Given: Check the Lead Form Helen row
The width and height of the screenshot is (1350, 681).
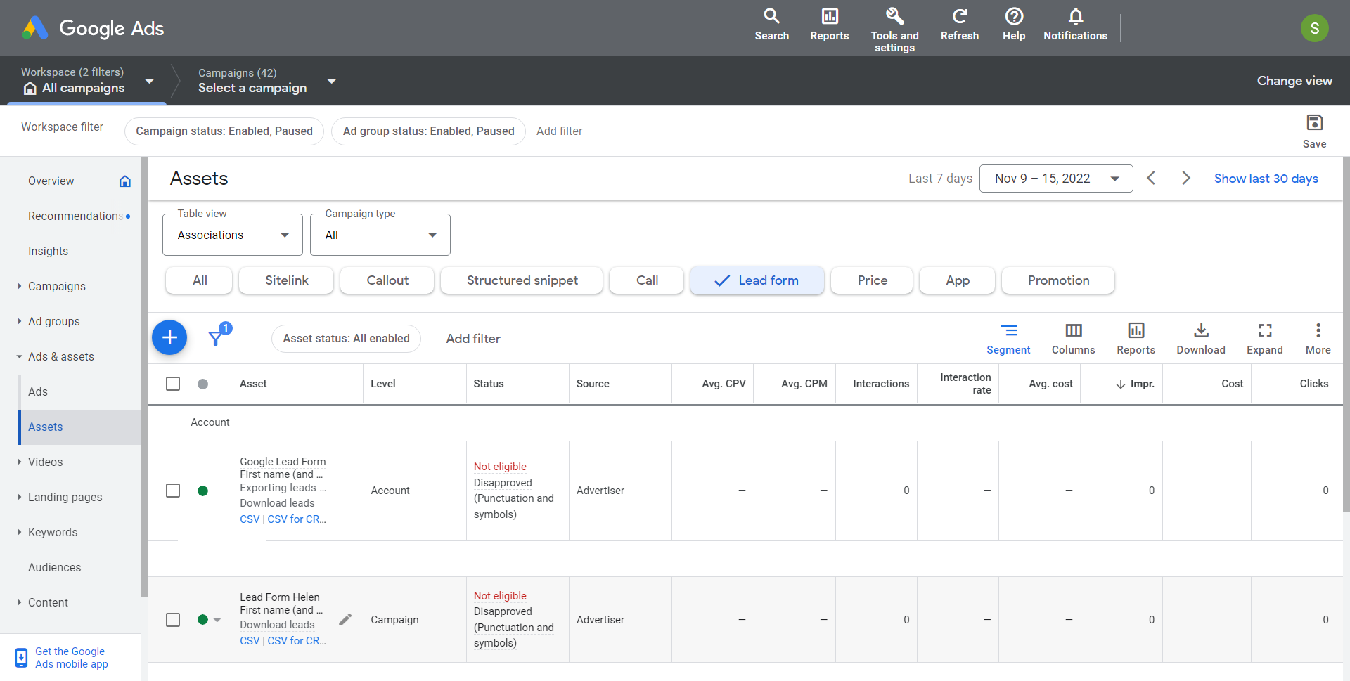Looking at the screenshot, I should tap(173, 620).
